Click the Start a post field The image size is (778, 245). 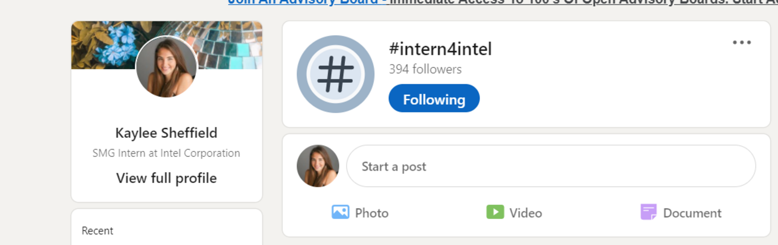click(x=551, y=166)
